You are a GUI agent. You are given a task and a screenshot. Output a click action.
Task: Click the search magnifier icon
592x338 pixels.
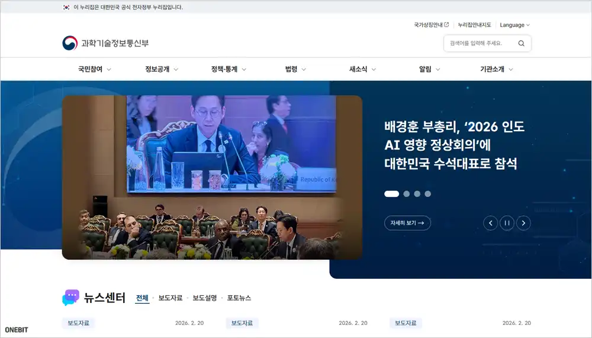pos(521,43)
